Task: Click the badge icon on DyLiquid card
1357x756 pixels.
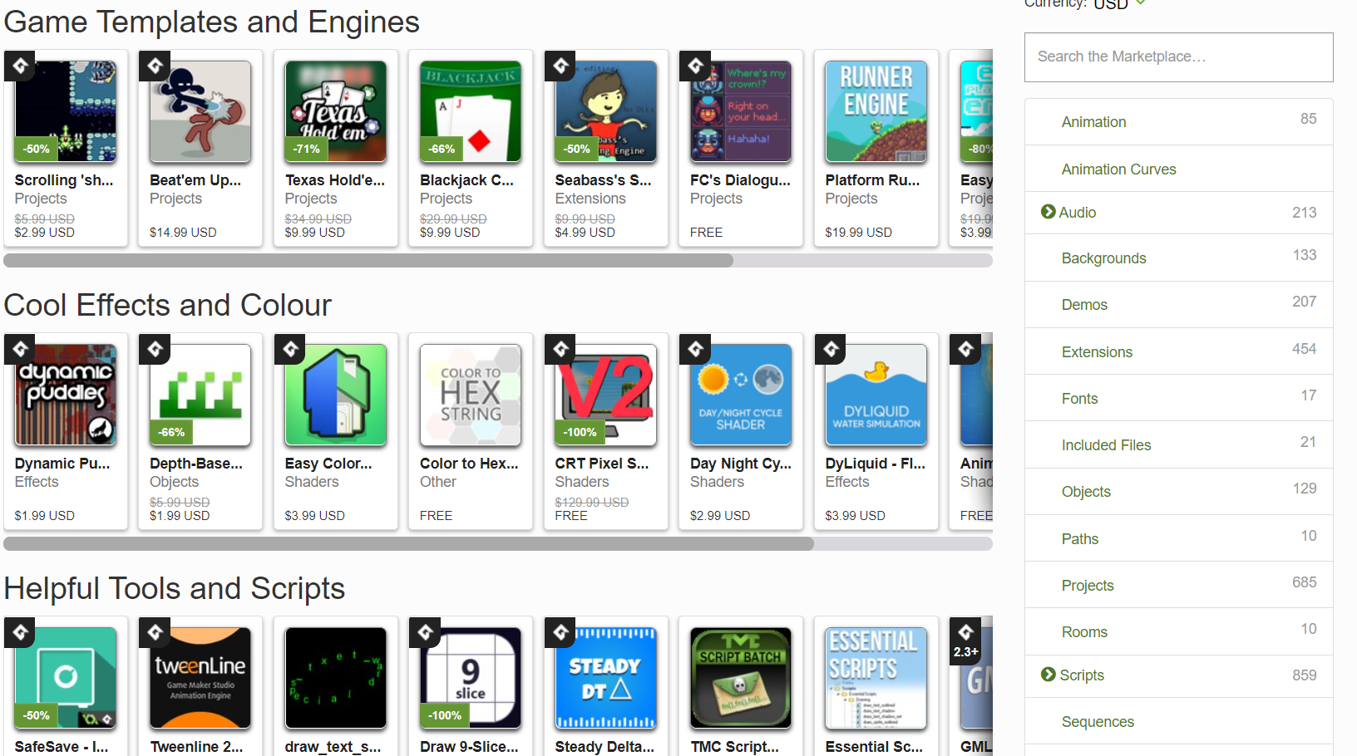Action: (831, 349)
